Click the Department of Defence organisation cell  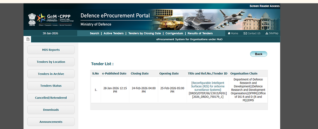[x=248, y=90]
